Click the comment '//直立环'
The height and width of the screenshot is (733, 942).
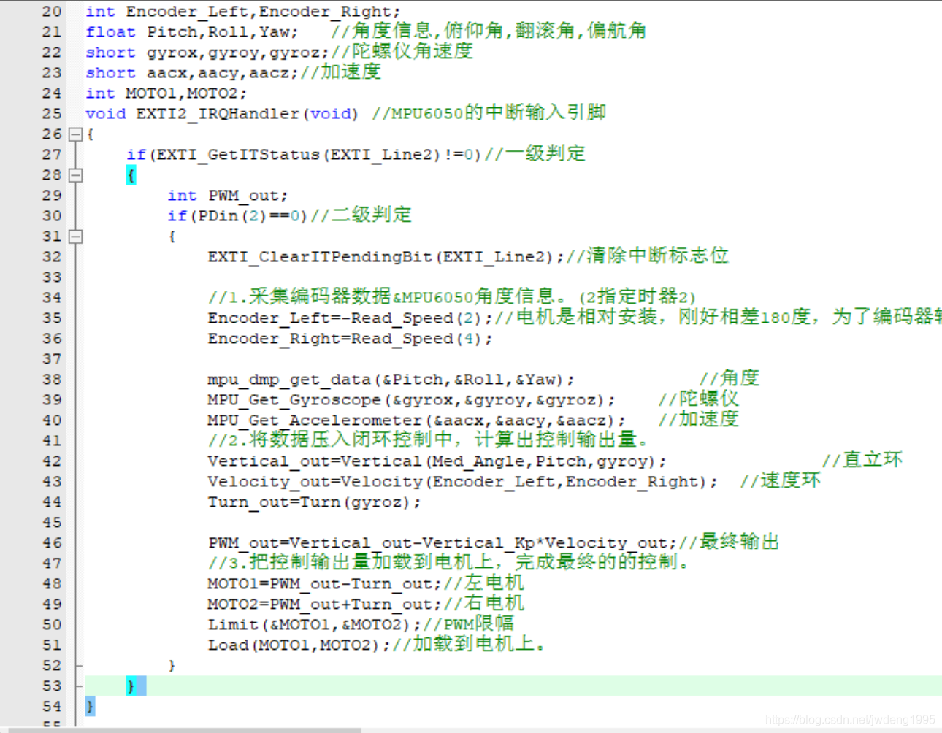[x=862, y=460]
